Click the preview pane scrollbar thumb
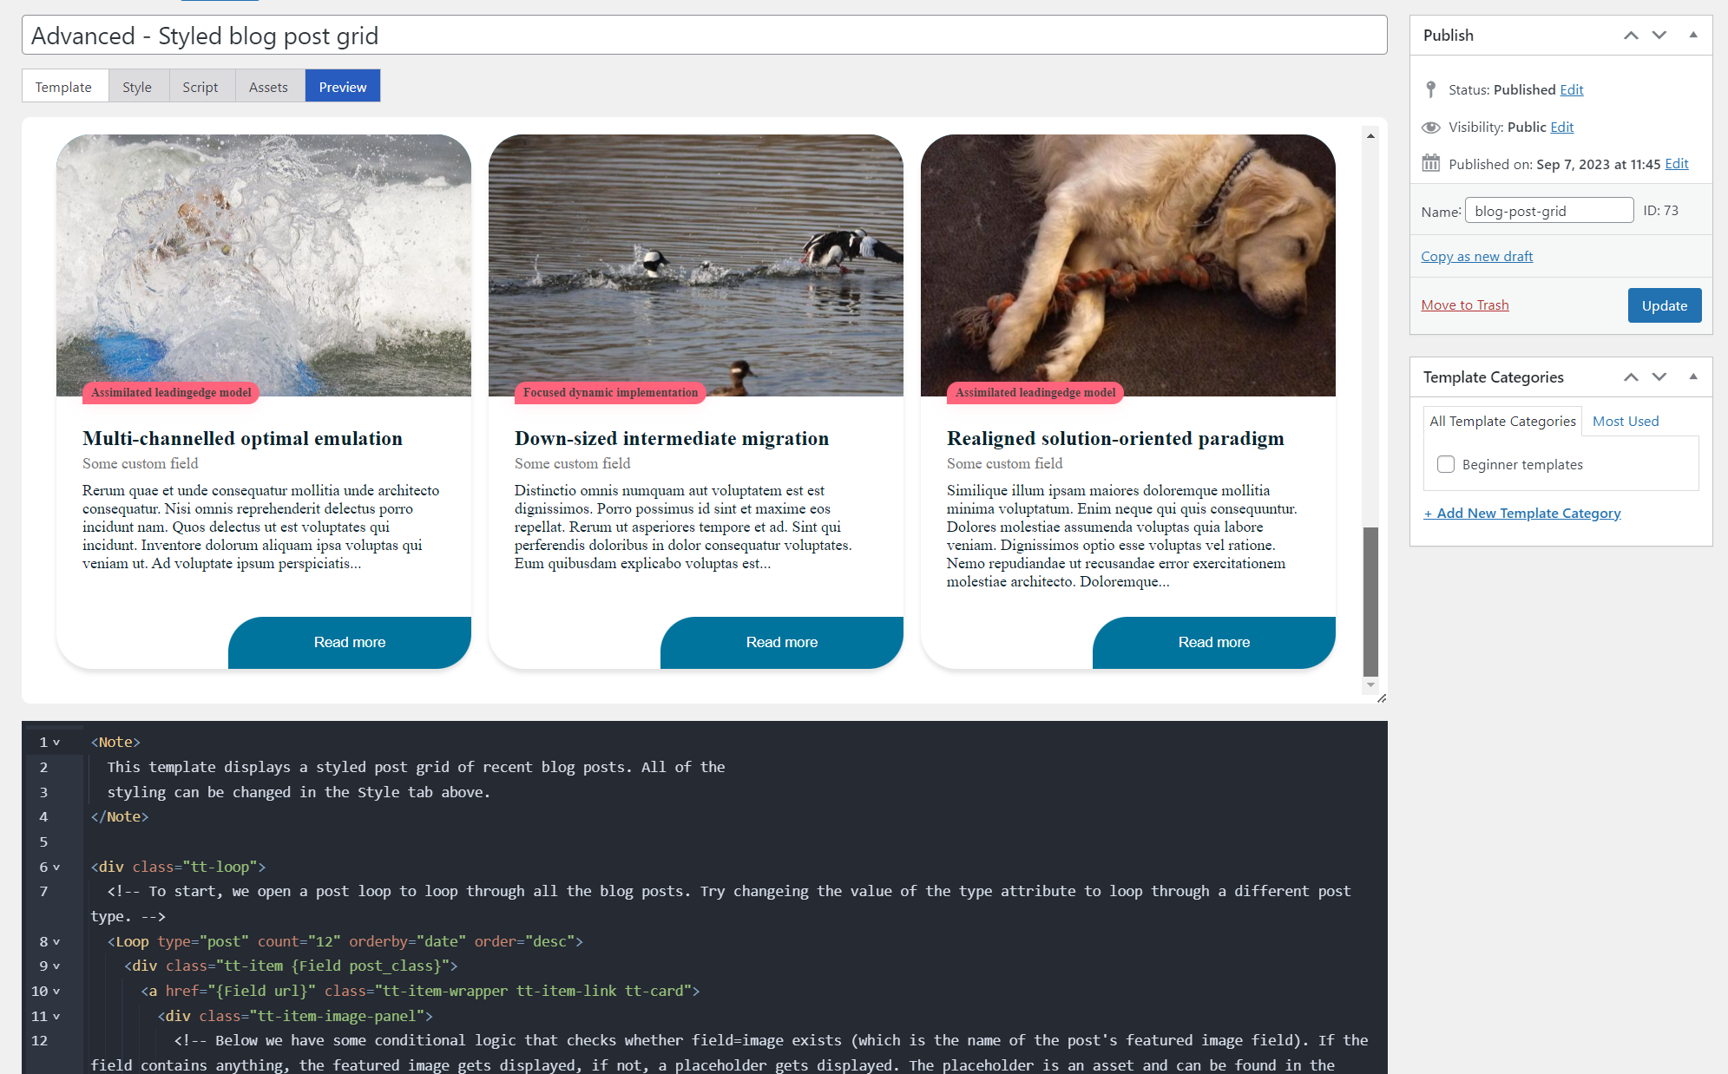Screen dimensions: 1728x1074 pos(1370,601)
